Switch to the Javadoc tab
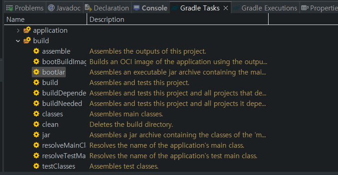 [x=64, y=8]
